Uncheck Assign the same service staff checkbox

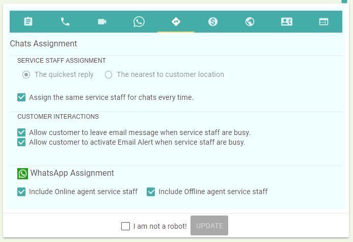[x=21, y=97]
